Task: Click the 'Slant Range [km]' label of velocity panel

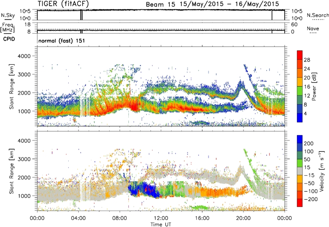Action: tap(12, 171)
